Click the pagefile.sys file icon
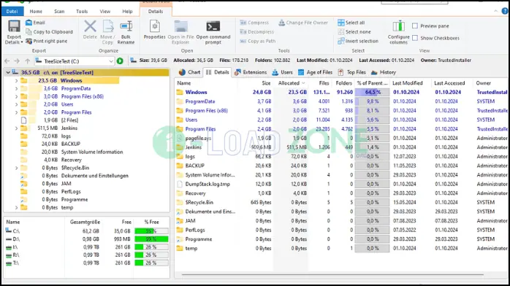 click(180, 138)
